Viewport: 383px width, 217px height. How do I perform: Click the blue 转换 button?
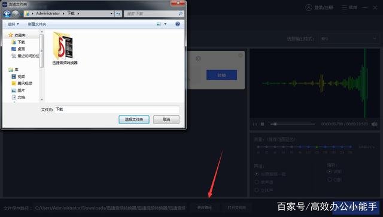(221, 75)
